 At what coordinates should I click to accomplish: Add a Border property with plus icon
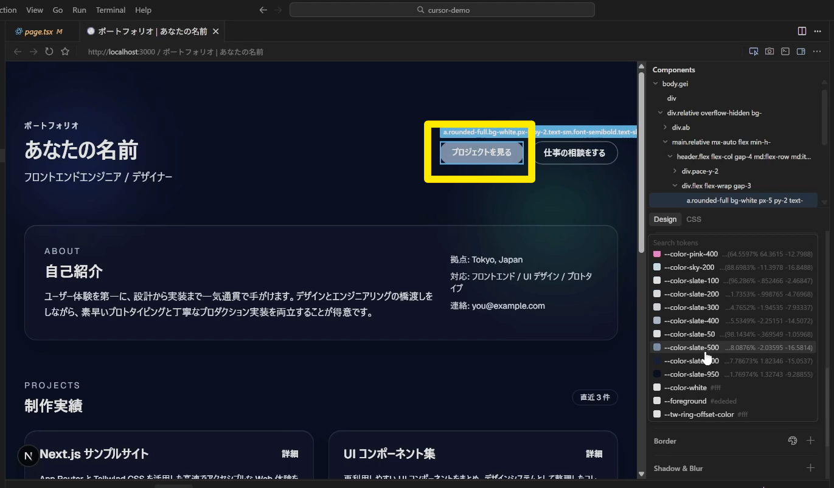click(x=810, y=441)
